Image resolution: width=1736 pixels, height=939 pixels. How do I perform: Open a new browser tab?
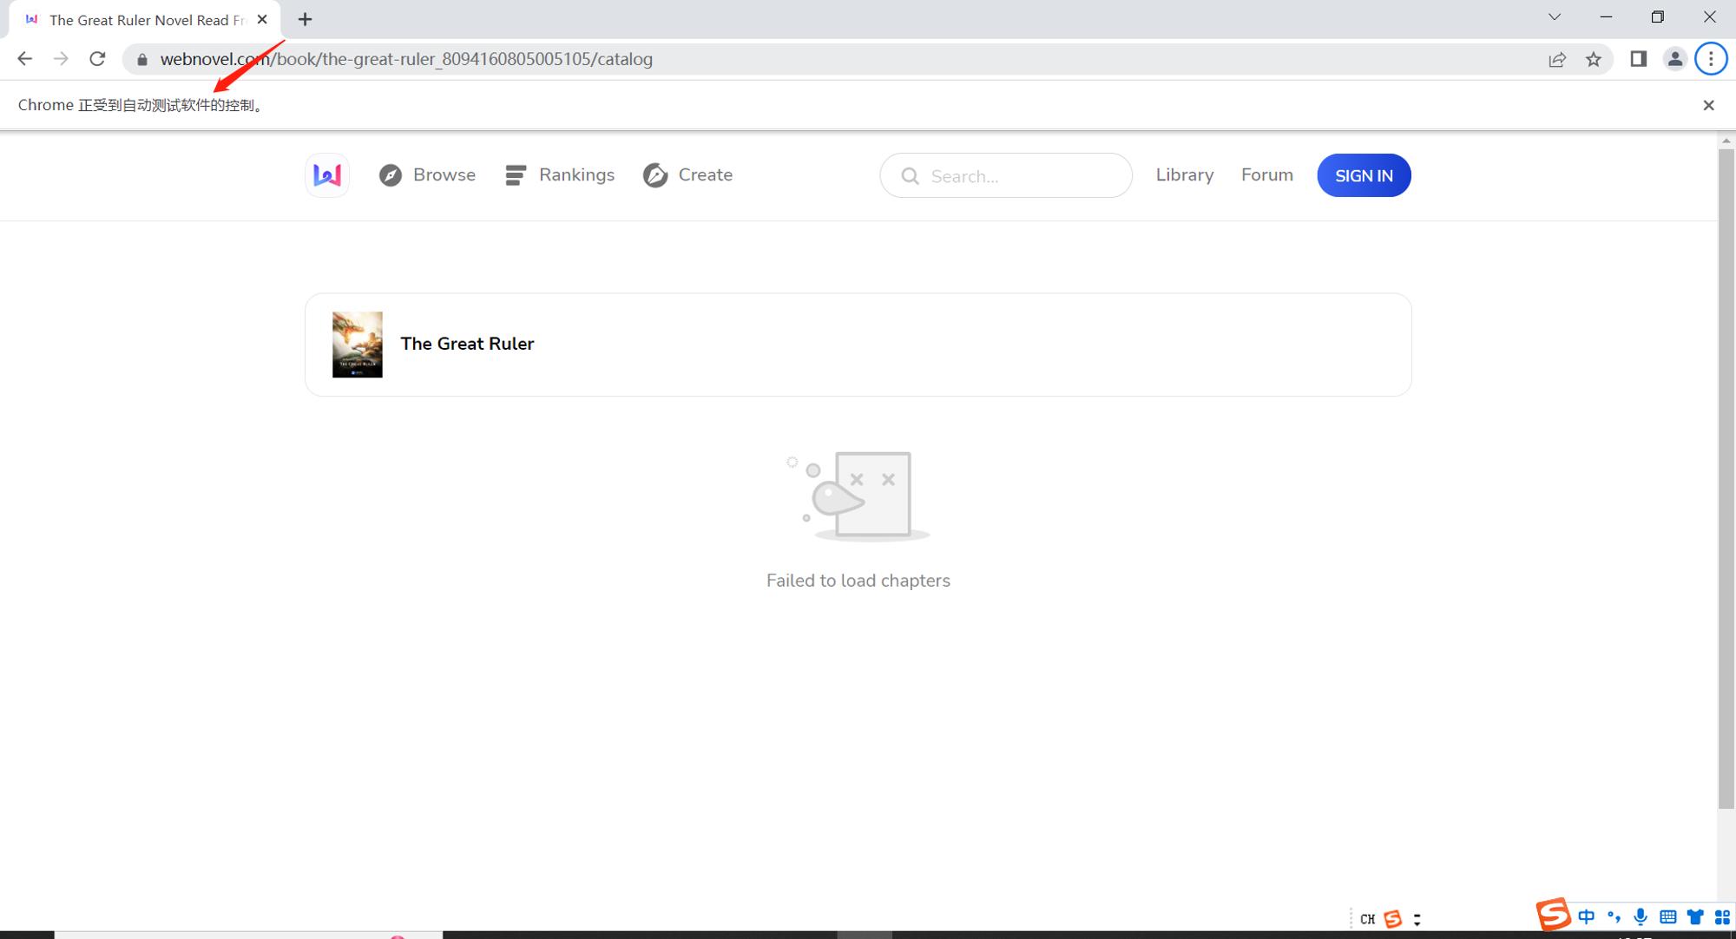305,19
